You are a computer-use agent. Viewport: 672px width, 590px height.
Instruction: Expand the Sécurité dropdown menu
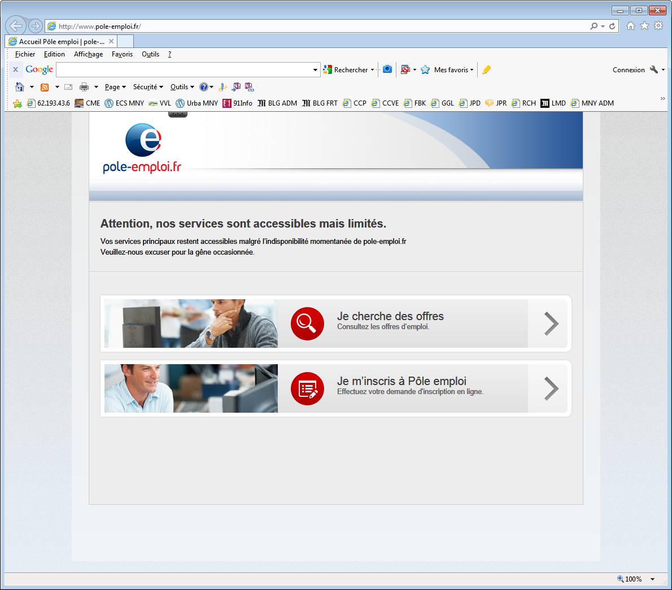[148, 87]
